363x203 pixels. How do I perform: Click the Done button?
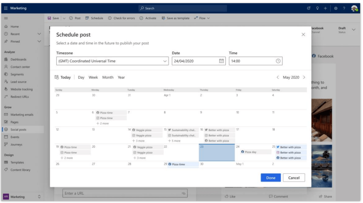(x=271, y=178)
